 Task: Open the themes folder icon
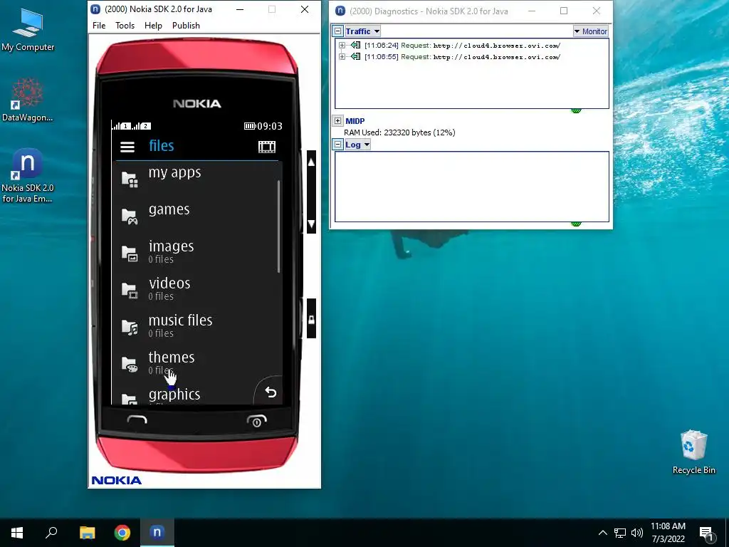130,364
